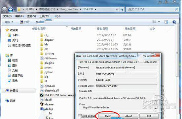The image size is (182, 119).
Task: Select 计算机 in navigation pane
Action: click(12, 91)
